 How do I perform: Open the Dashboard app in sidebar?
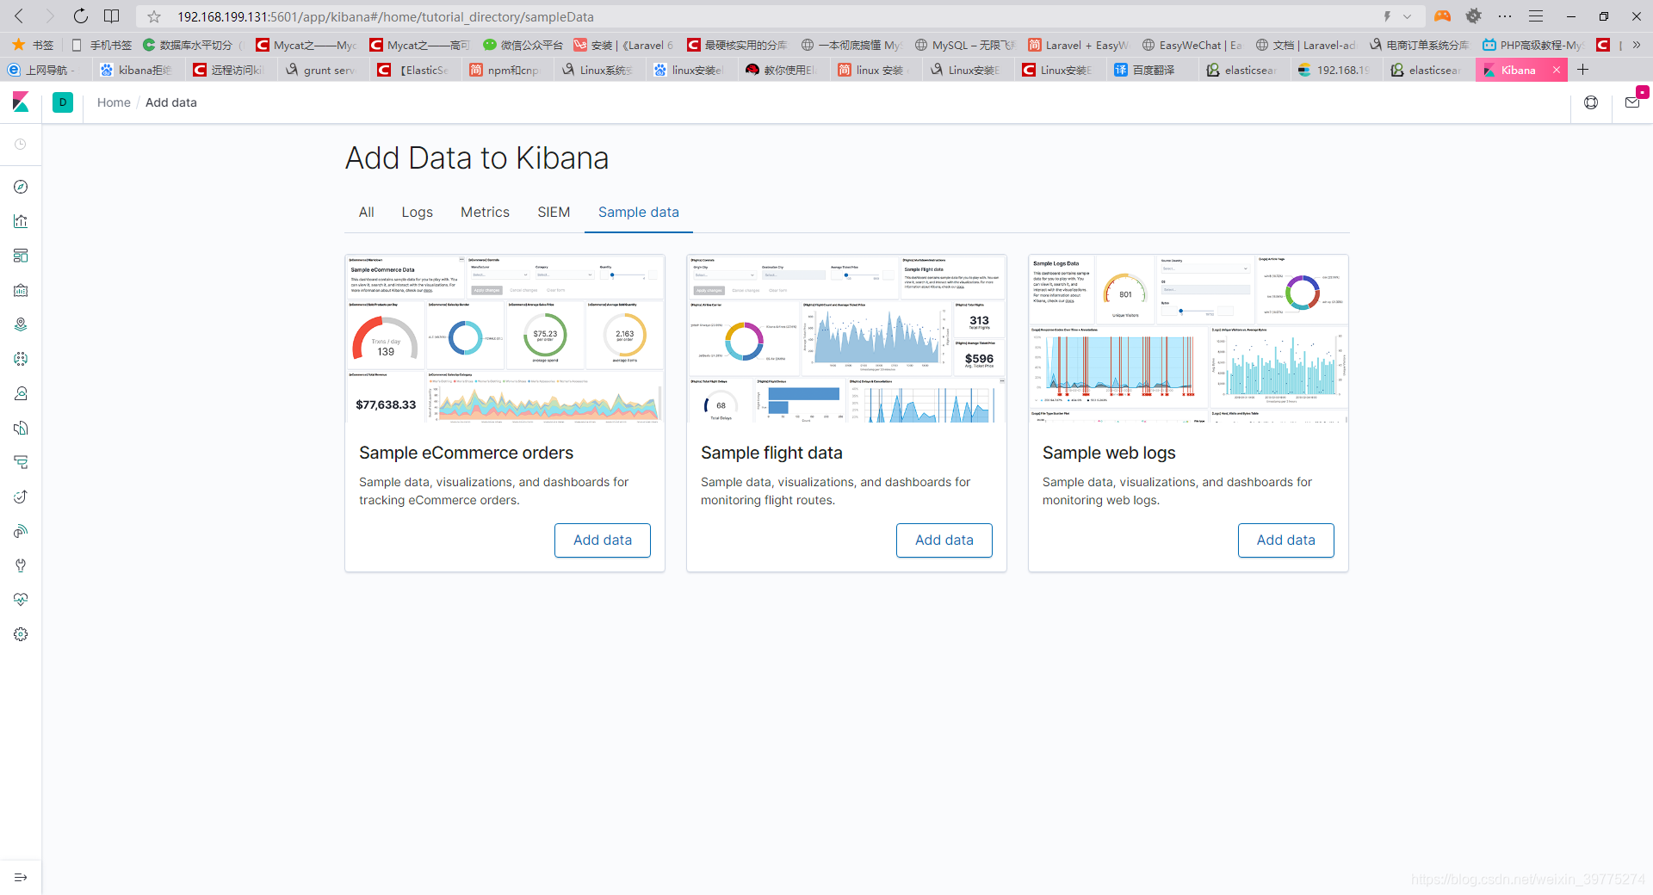click(x=21, y=256)
